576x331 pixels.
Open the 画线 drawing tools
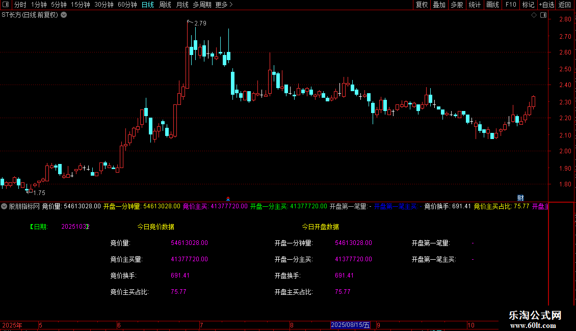coord(492,5)
